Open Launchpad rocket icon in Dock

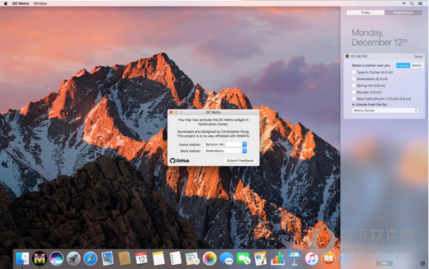[x=73, y=259]
